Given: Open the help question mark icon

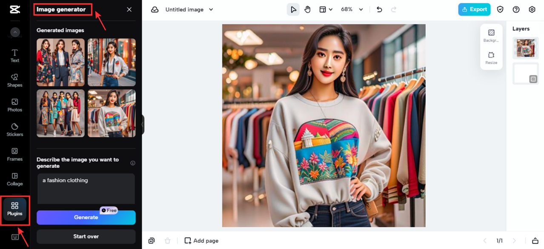Looking at the screenshot, I should pos(516,9).
